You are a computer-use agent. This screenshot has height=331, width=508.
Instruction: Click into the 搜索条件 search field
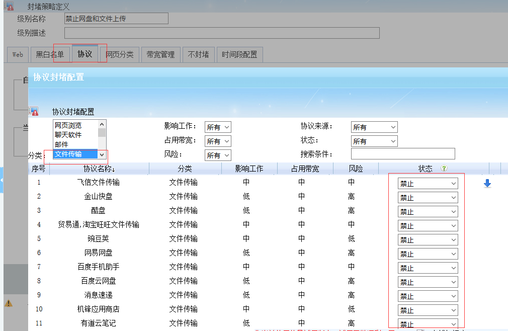(x=402, y=154)
